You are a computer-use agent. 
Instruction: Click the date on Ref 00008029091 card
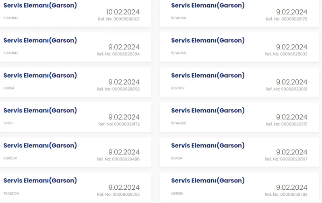291,82
